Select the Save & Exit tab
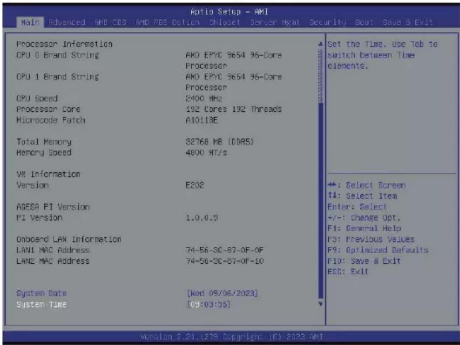Screen dimensions: 460x345 coord(408,22)
